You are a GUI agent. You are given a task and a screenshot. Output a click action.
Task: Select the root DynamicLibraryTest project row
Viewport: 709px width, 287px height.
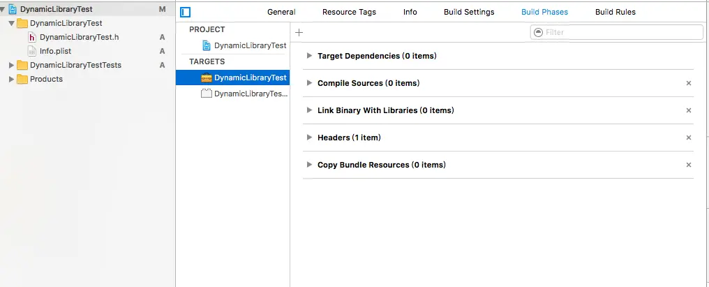[87, 9]
